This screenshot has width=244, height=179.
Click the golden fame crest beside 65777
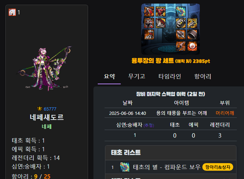pos(40,109)
